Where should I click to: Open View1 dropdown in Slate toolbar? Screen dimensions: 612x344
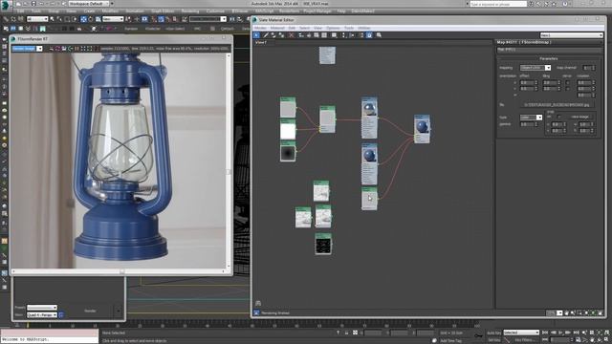572,35
